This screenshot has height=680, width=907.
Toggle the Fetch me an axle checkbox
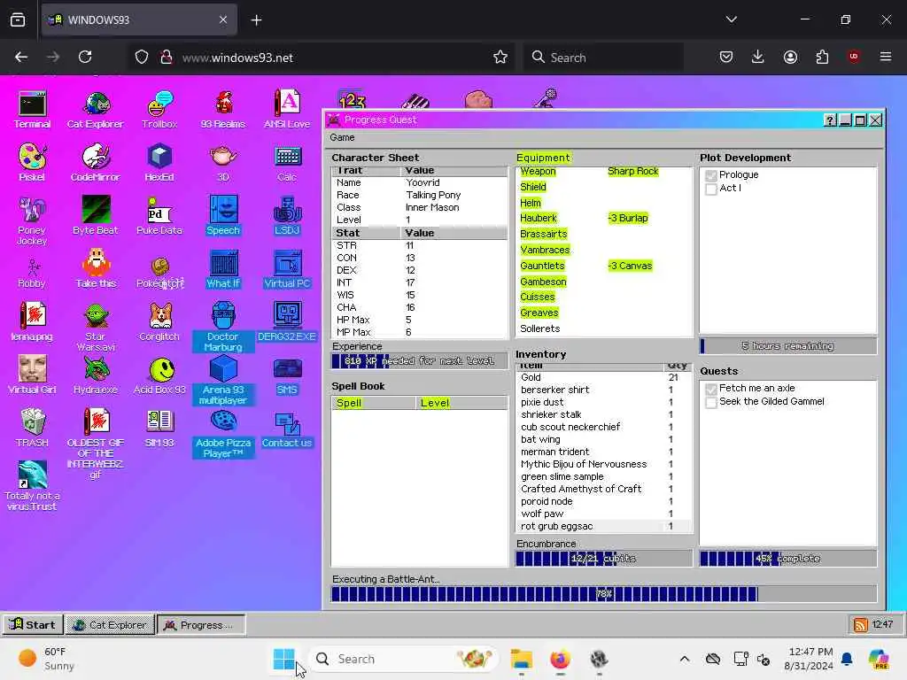(x=711, y=389)
